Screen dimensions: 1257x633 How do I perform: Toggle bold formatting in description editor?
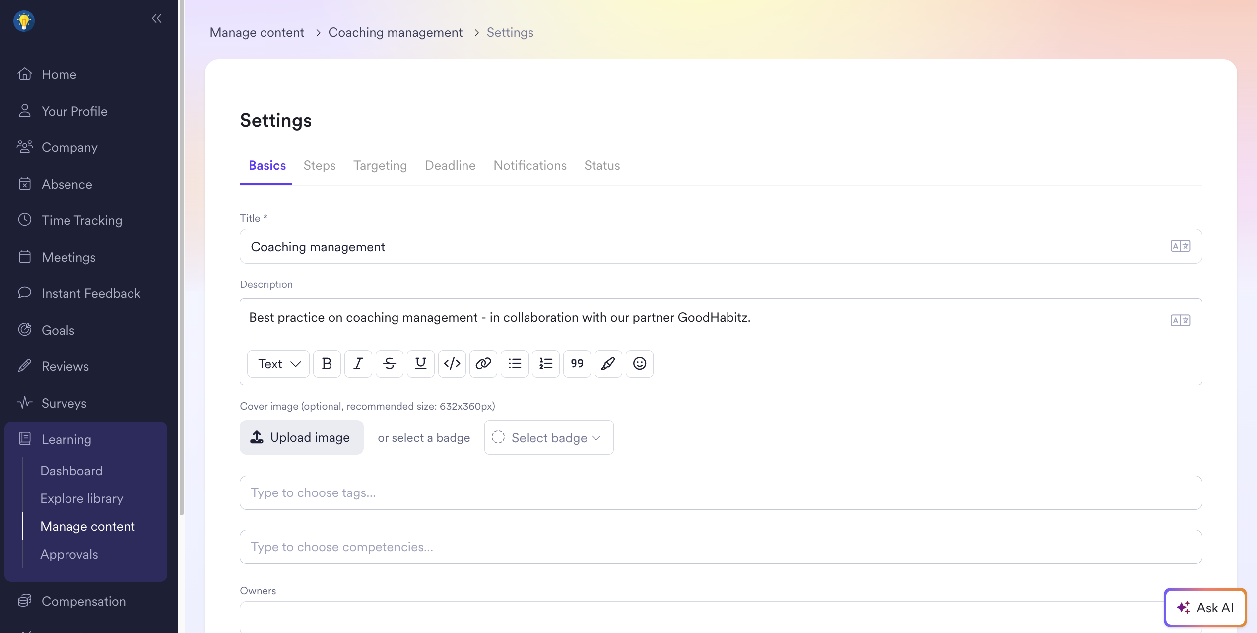pos(327,364)
